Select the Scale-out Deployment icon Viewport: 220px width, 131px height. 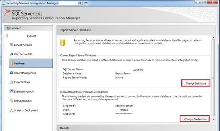click(12, 110)
